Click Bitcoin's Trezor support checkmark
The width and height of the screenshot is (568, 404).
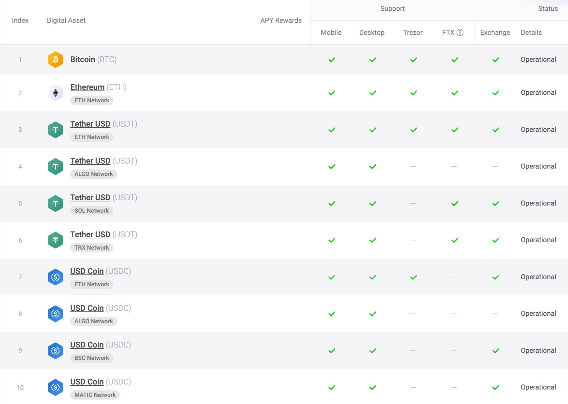(413, 60)
